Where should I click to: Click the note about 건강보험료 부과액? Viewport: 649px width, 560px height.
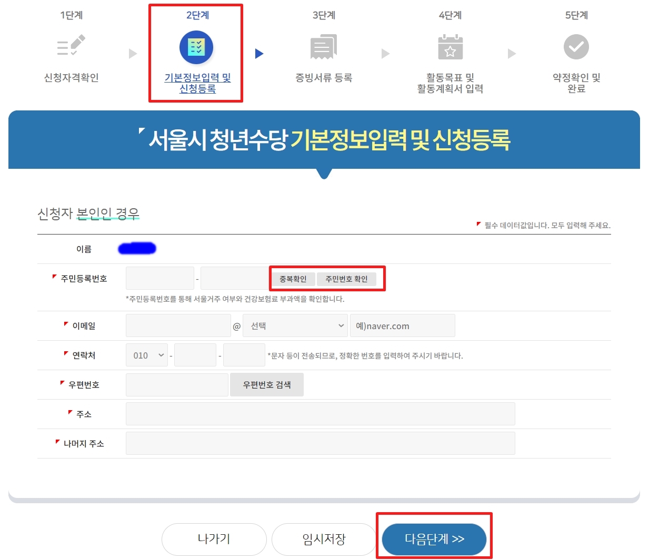[235, 299]
